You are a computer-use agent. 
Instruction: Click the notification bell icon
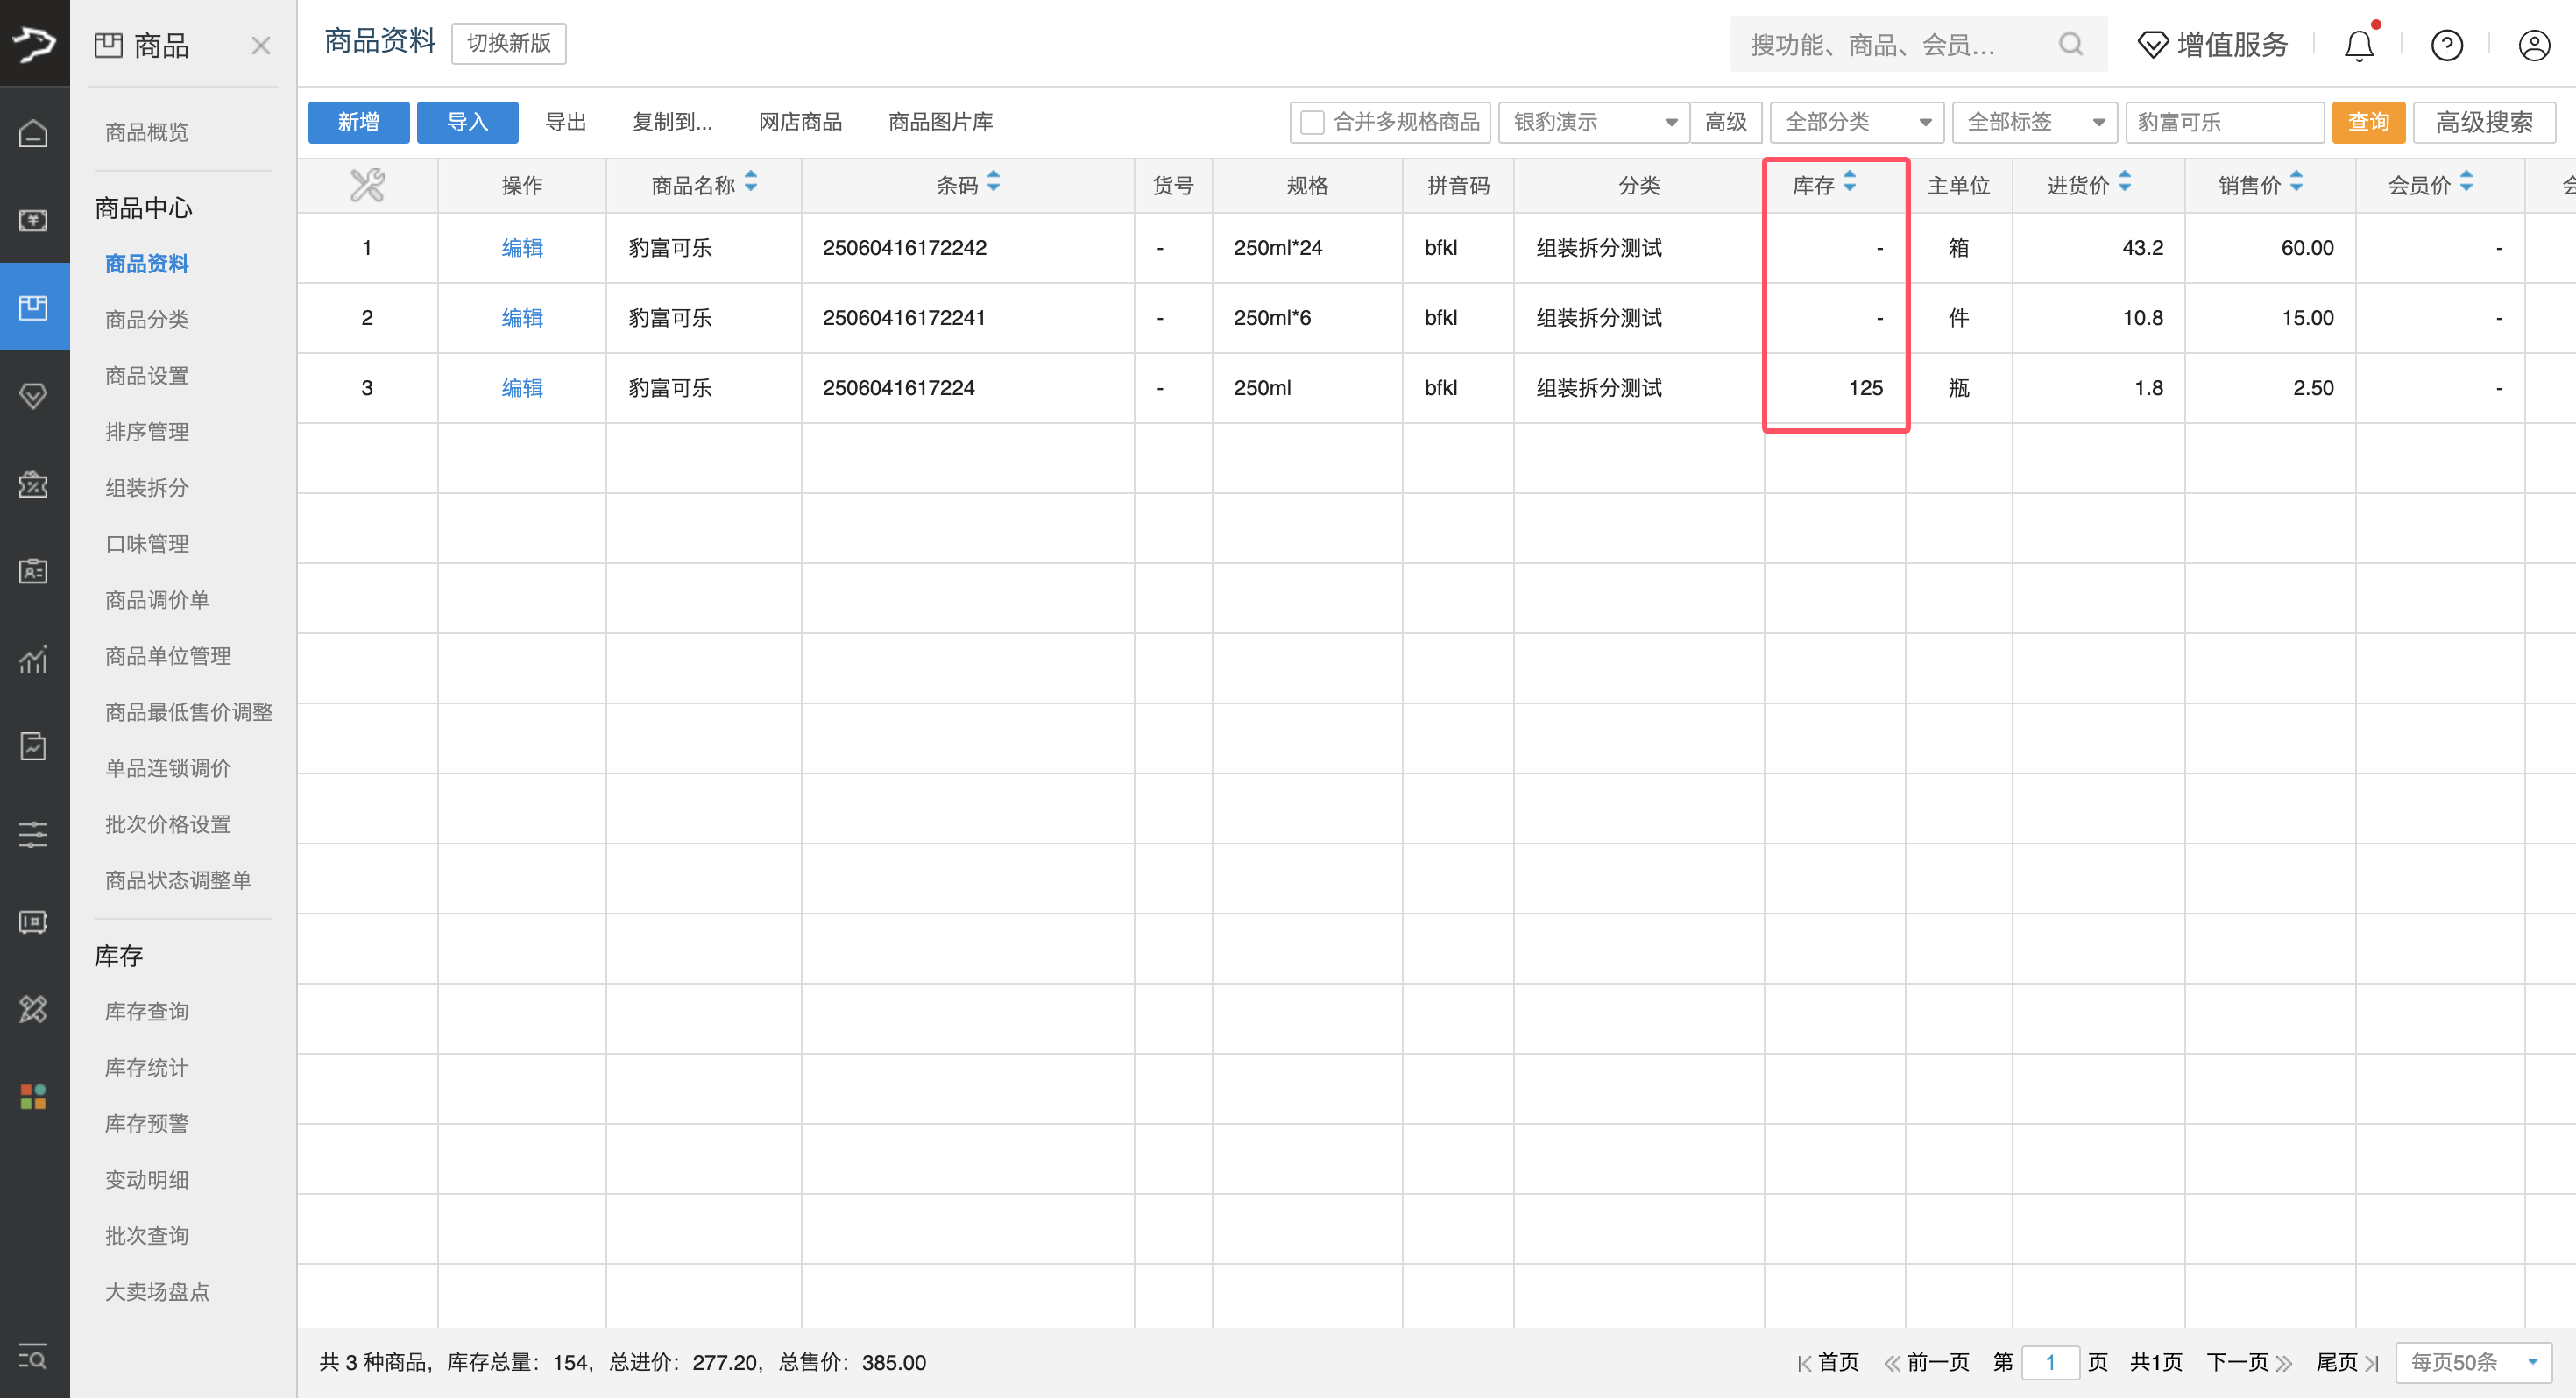coord(2358,45)
